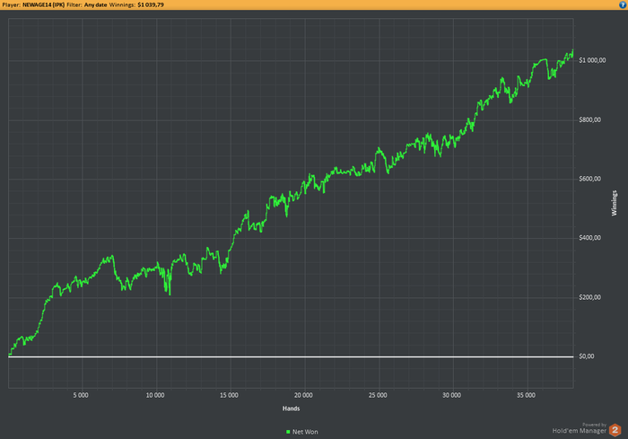Click the $1 000,00 axis label

point(592,60)
